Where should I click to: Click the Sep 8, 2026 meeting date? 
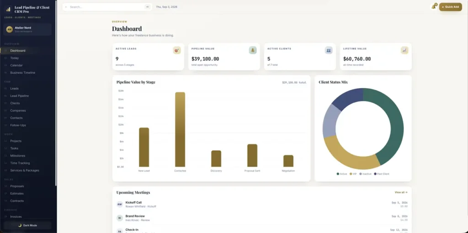[399, 216]
